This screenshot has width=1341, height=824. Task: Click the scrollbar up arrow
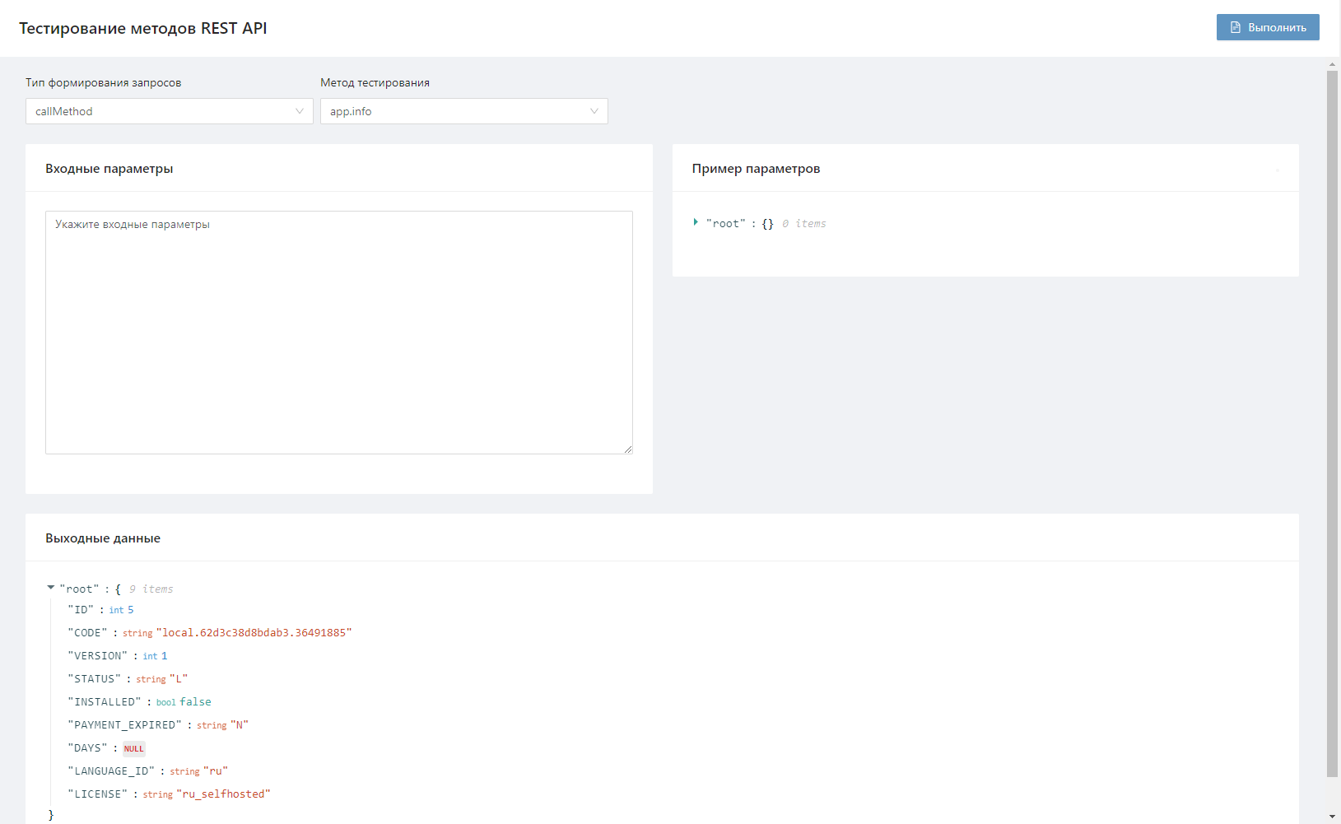point(1332,64)
